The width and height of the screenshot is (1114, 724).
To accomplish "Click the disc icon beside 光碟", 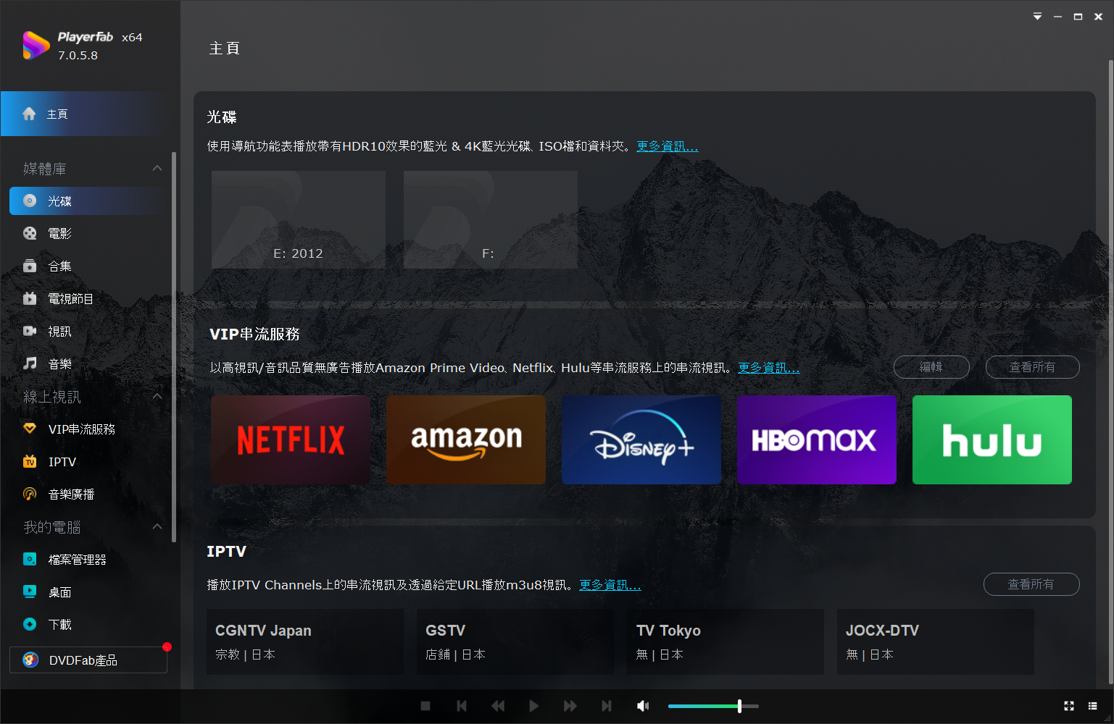I will (30, 201).
